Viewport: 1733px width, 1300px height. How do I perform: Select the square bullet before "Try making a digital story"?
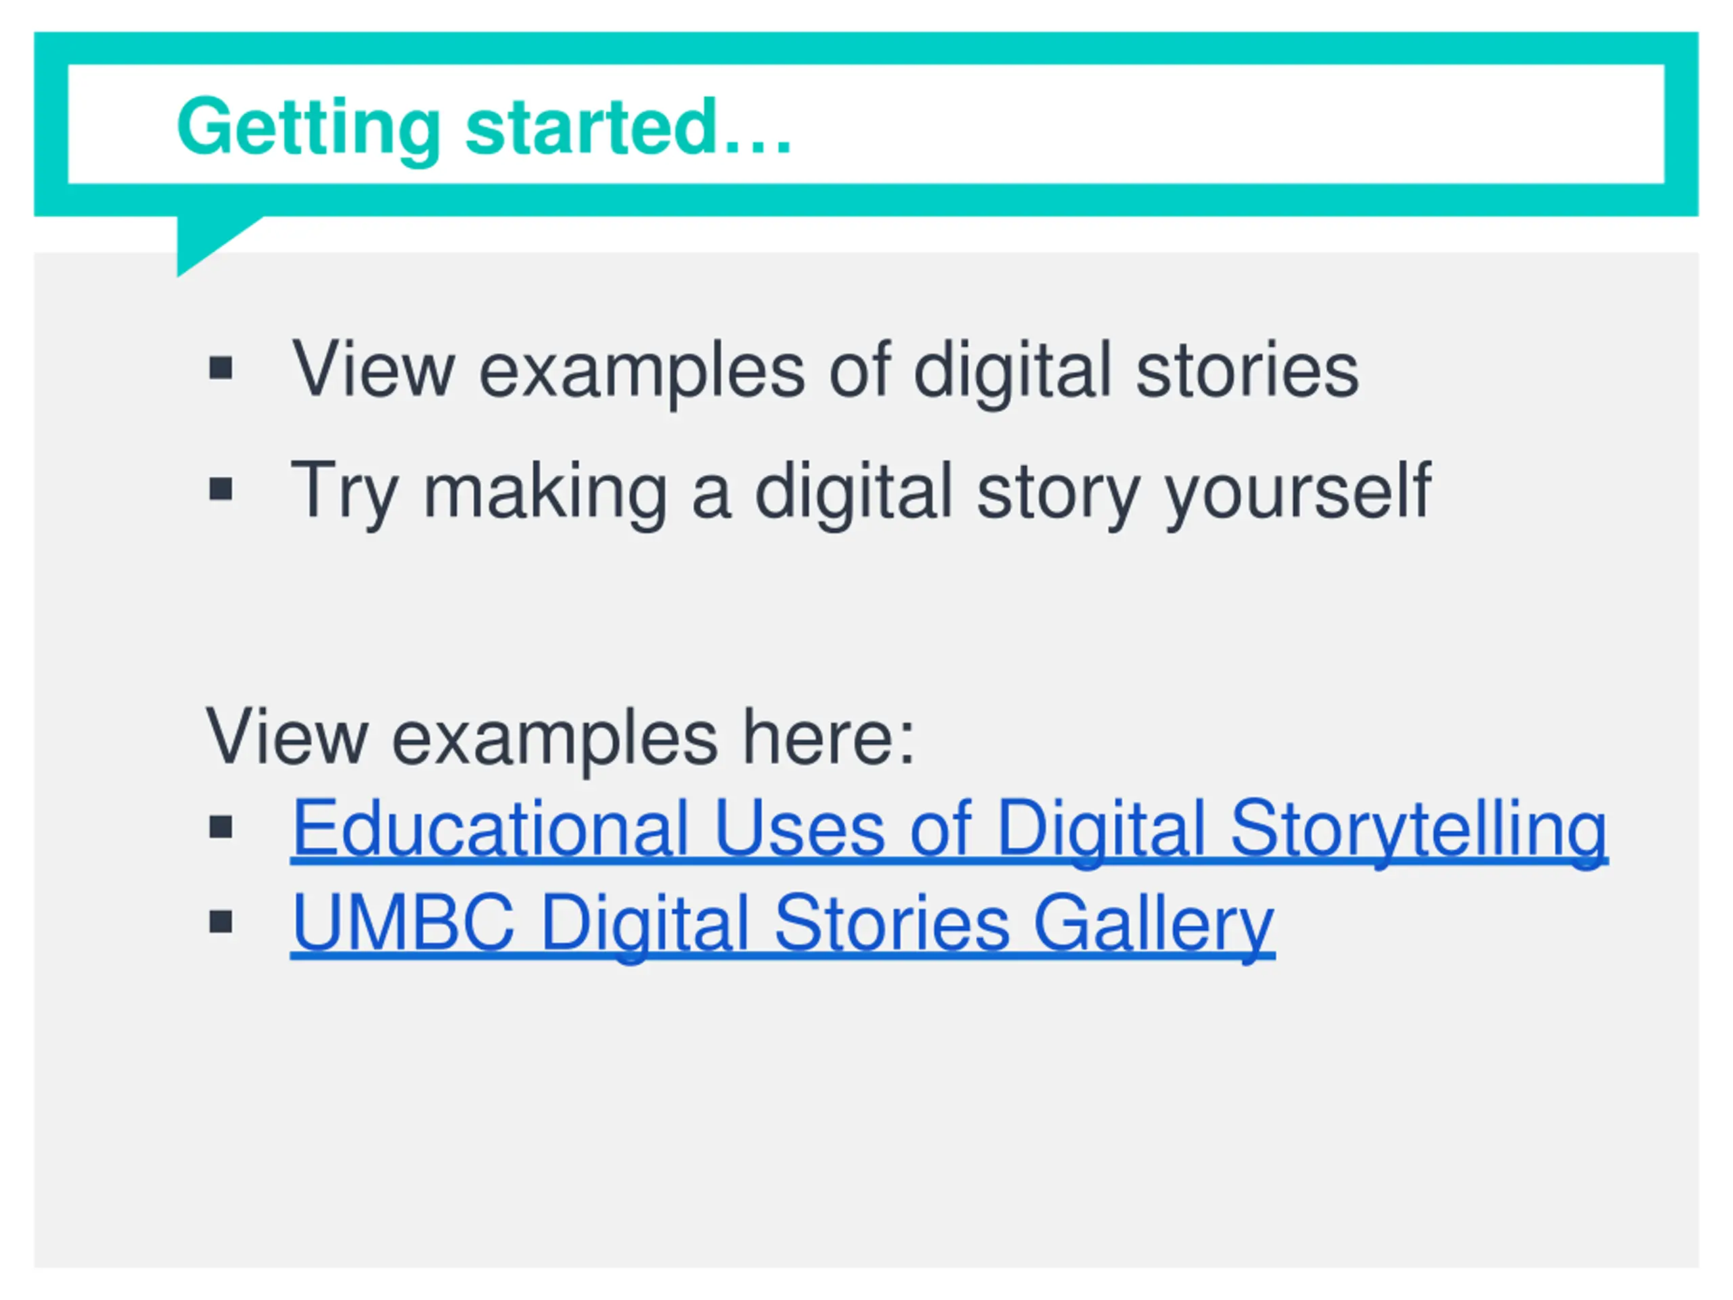click(221, 489)
